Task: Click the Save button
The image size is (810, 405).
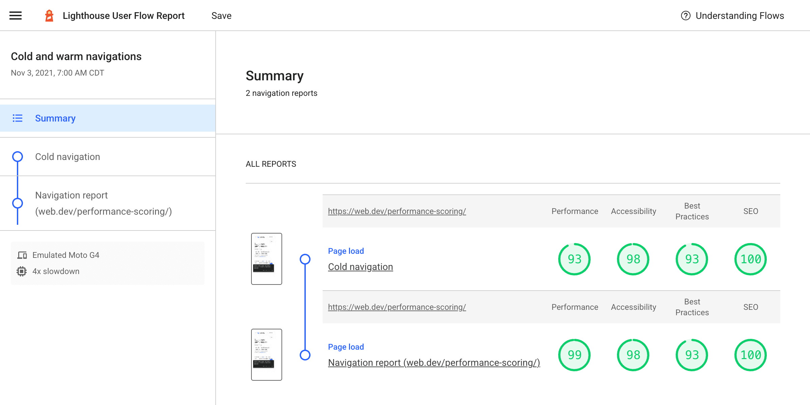Action: 222,16
